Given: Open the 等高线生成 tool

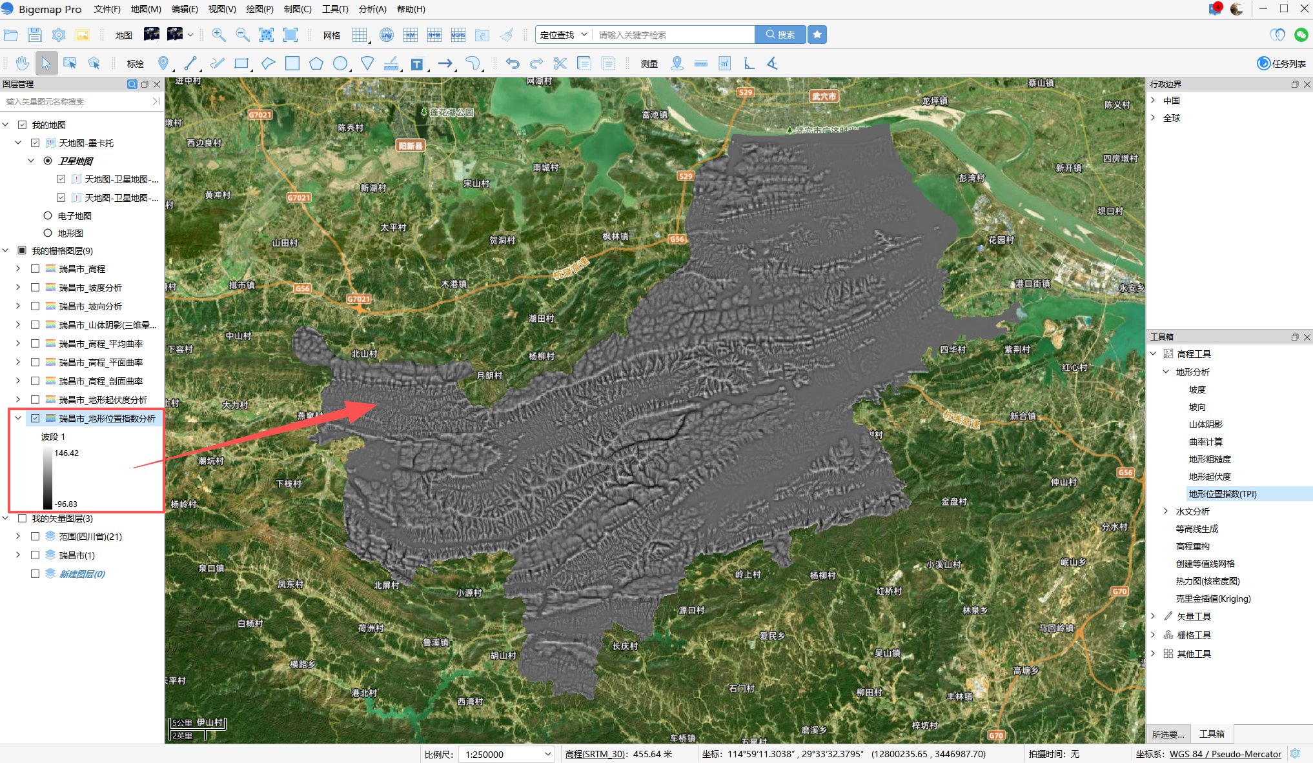Looking at the screenshot, I should click(x=1197, y=529).
